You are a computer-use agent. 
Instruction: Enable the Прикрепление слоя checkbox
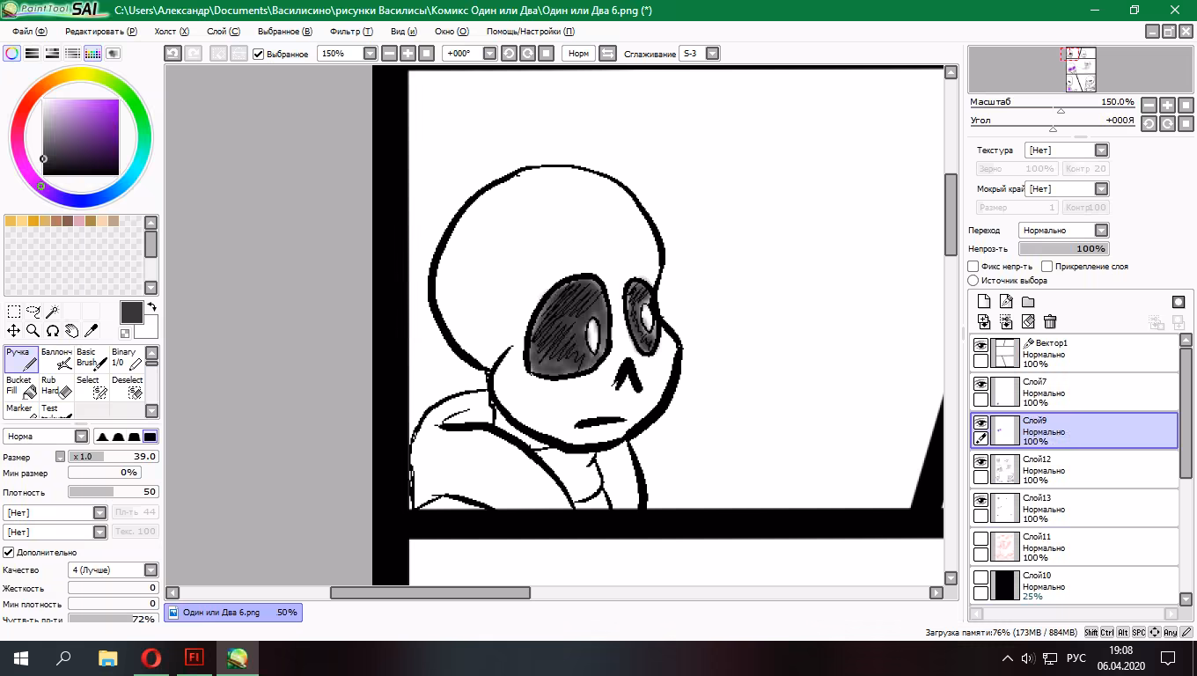[x=1047, y=266]
